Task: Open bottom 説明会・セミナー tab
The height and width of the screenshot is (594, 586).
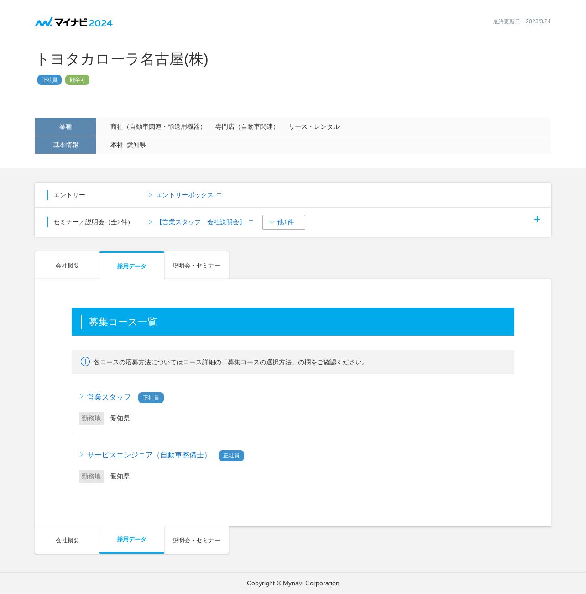Action: (x=196, y=540)
